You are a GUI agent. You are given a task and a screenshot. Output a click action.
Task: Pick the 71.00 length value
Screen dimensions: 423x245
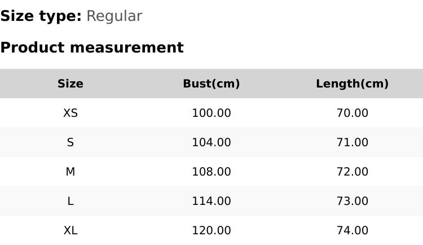coord(352,143)
